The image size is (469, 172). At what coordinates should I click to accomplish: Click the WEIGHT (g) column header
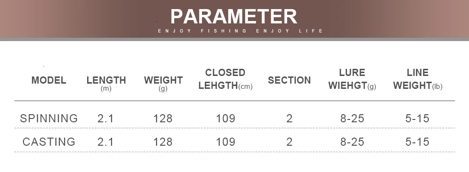pos(163,84)
